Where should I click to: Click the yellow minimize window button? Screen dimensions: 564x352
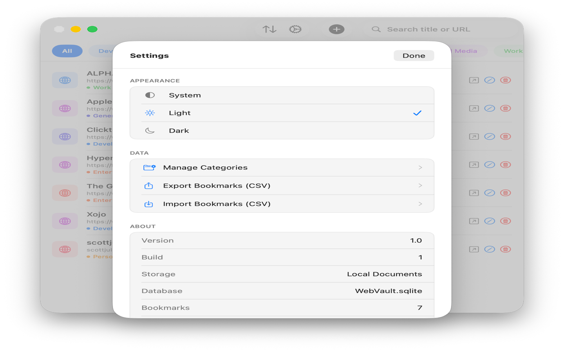76,29
